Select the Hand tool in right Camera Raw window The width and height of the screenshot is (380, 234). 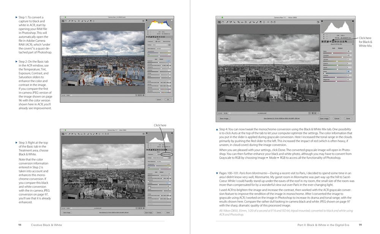click(x=223, y=22)
